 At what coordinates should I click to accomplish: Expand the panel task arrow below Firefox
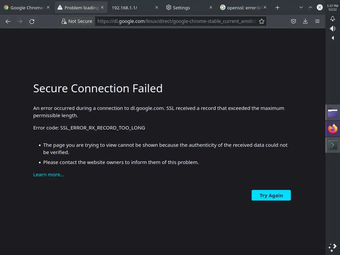point(332,145)
